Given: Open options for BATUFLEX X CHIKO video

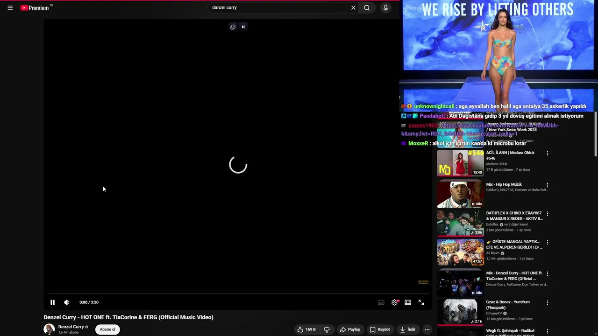Looking at the screenshot, I should tap(548, 214).
